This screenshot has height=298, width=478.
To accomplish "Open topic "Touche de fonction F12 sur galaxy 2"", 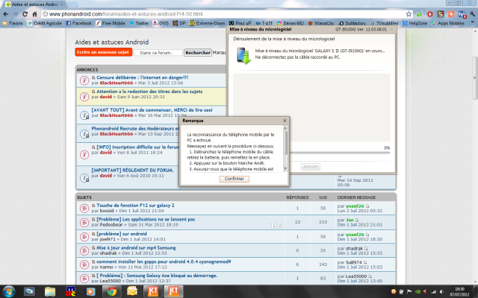I will 135,205.
